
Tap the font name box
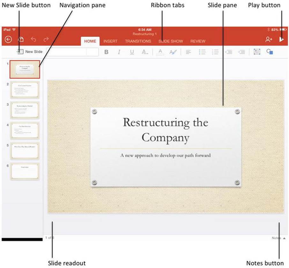point(66,52)
